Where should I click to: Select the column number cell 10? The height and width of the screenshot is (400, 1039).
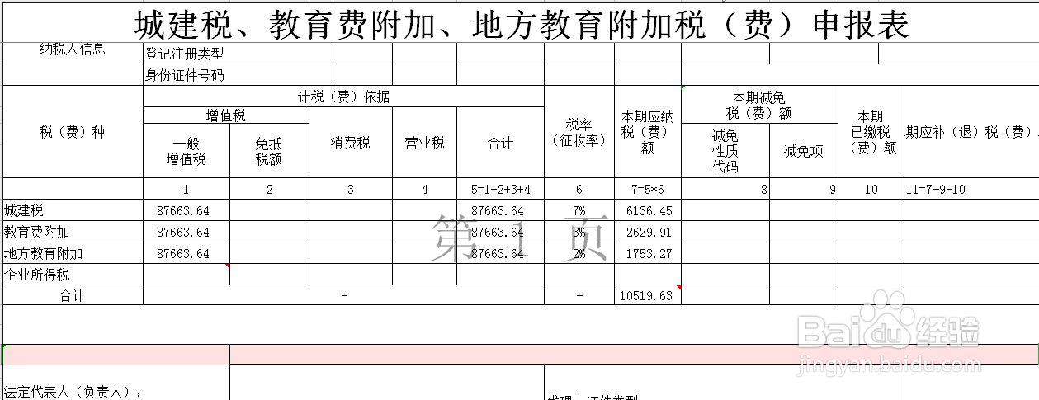click(x=871, y=189)
